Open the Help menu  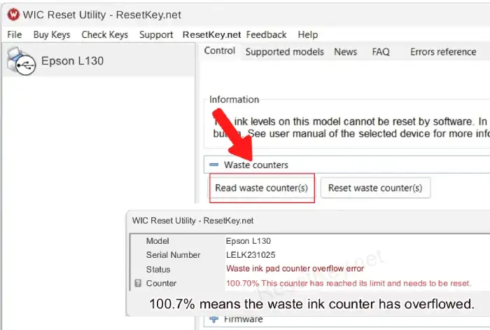point(307,34)
